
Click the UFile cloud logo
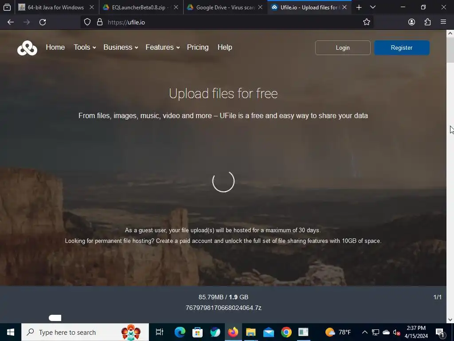click(27, 48)
